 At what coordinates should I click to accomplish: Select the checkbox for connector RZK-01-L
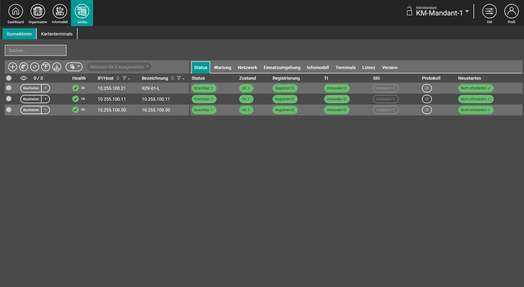click(8, 88)
